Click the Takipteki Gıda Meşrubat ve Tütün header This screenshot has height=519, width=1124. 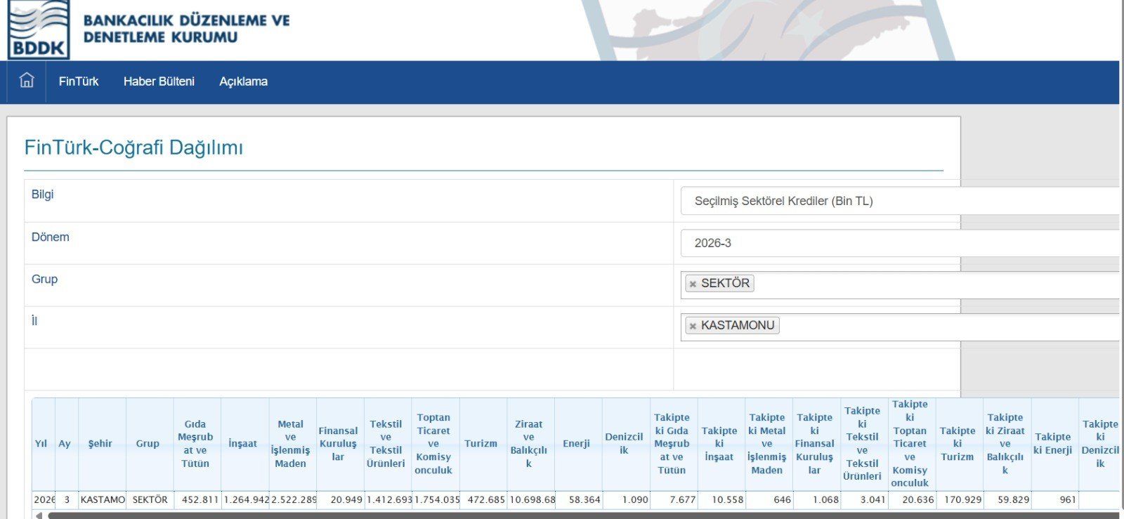[674, 444]
